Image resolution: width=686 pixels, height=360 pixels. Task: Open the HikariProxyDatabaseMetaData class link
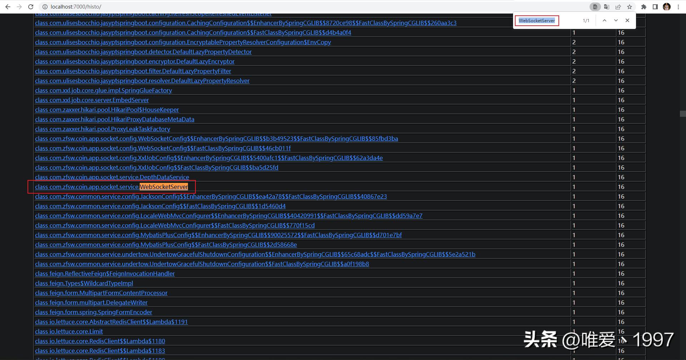click(115, 119)
